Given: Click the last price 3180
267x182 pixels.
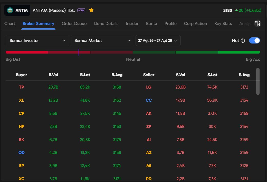Looking at the screenshot, I should pyautogui.click(x=228, y=10).
